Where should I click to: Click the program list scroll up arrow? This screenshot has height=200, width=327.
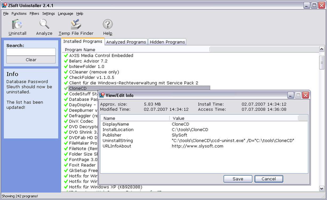point(322,49)
